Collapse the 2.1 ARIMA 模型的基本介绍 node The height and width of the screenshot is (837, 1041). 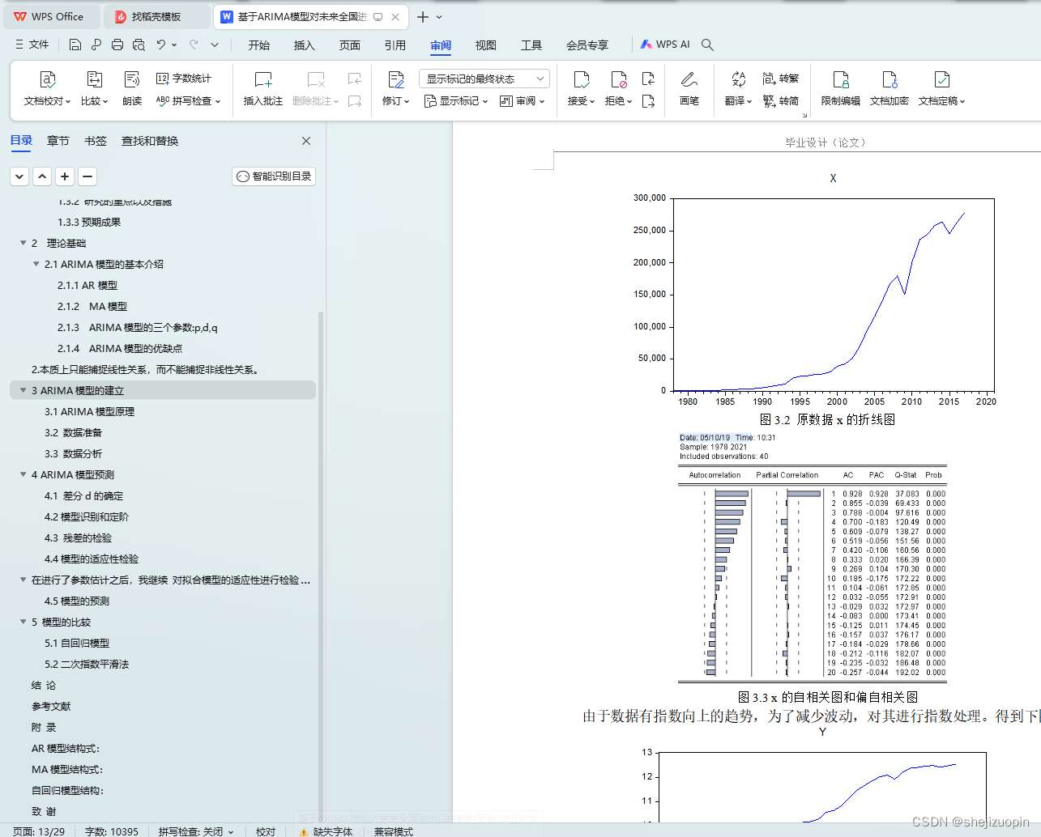click(36, 264)
